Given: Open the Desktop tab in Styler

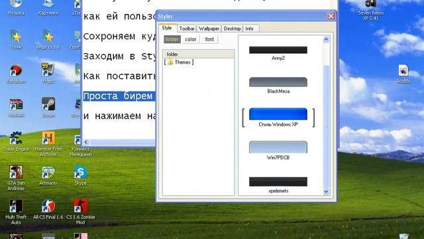Looking at the screenshot, I should (x=233, y=29).
